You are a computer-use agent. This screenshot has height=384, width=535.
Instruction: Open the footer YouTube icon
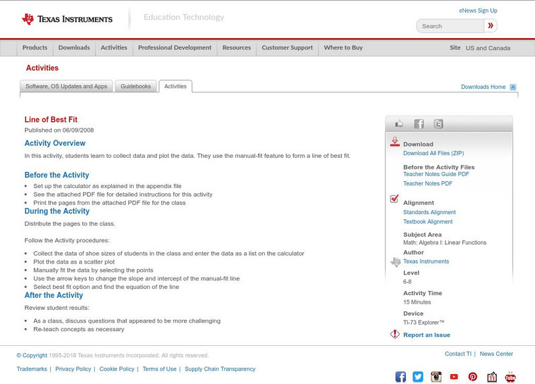coord(454,377)
